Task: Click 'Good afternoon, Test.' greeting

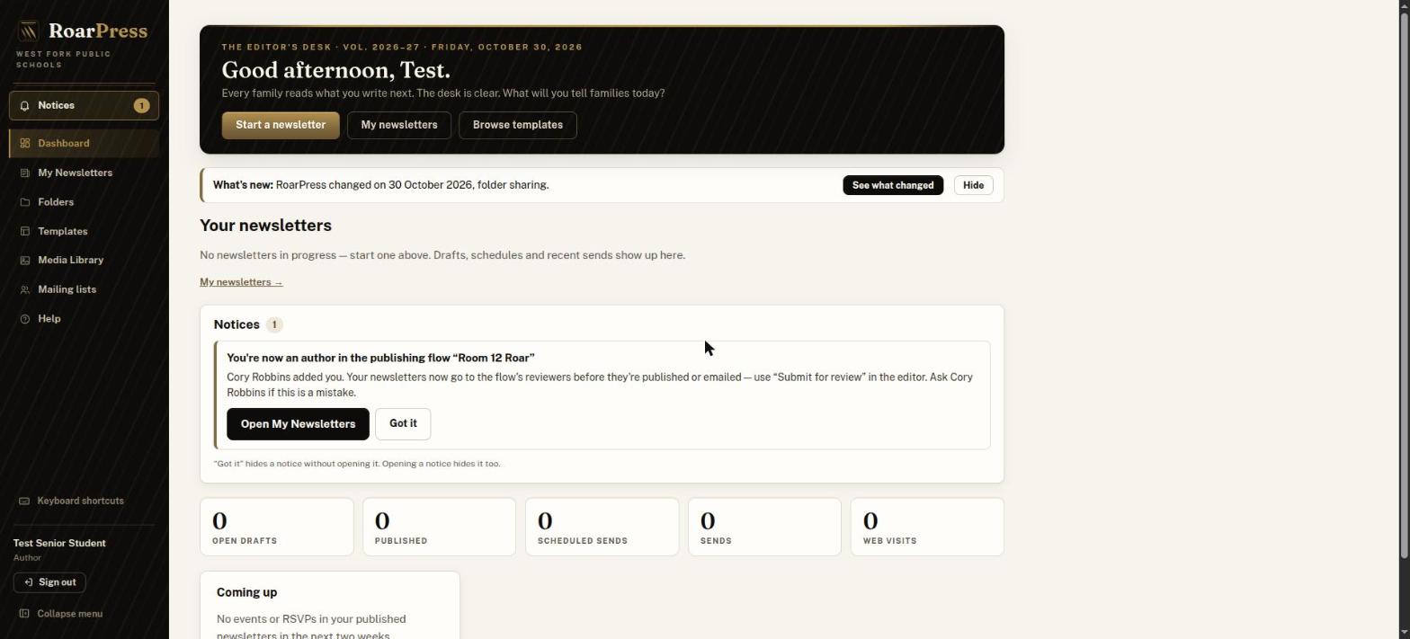Action: pos(335,70)
